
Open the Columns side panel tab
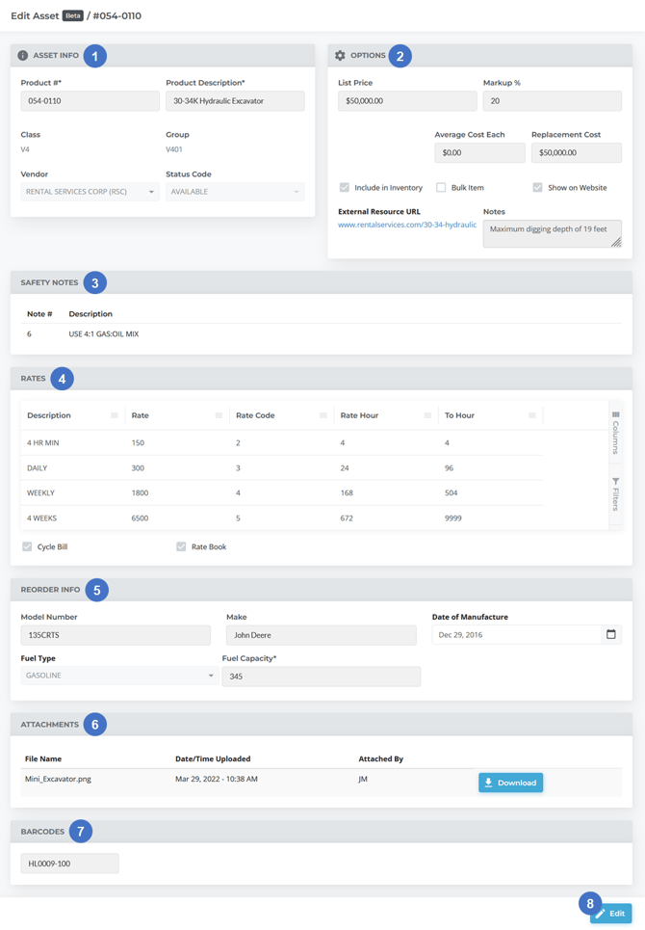(615, 433)
